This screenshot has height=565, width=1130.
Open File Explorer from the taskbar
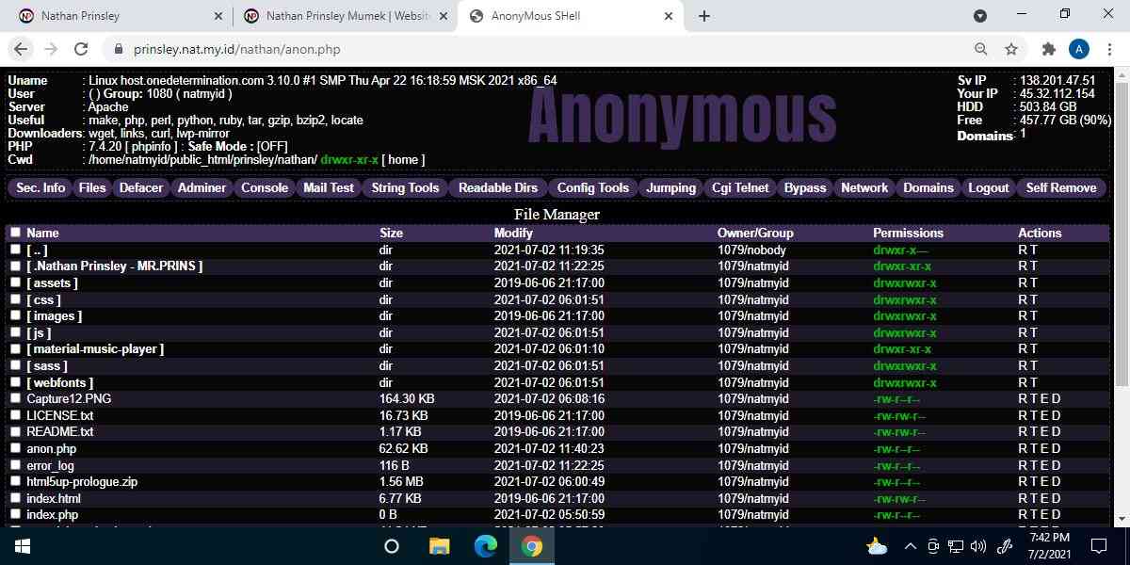coord(440,545)
